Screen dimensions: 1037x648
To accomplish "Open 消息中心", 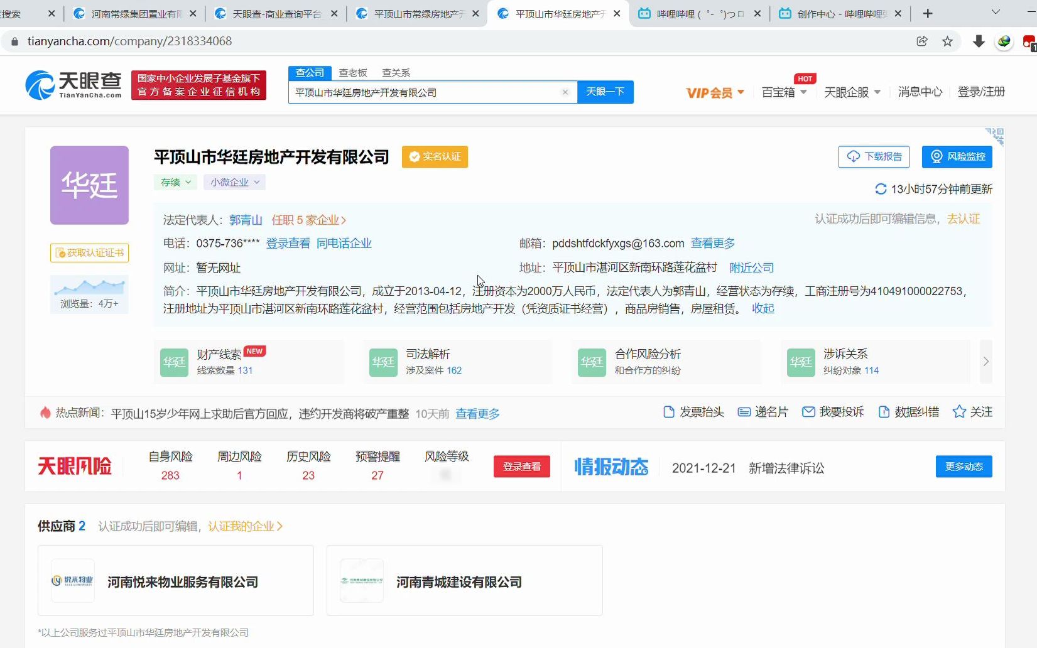I will pyautogui.click(x=920, y=92).
